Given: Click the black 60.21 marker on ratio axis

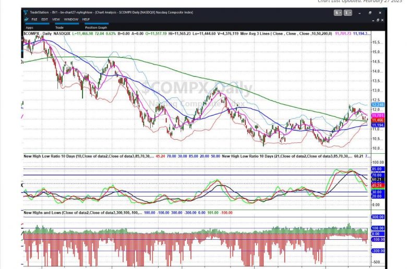Looking at the screenshot, I should point(378,179).
